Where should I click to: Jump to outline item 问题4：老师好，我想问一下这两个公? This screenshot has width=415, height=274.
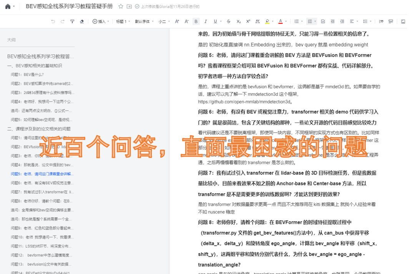click(42, 102)
